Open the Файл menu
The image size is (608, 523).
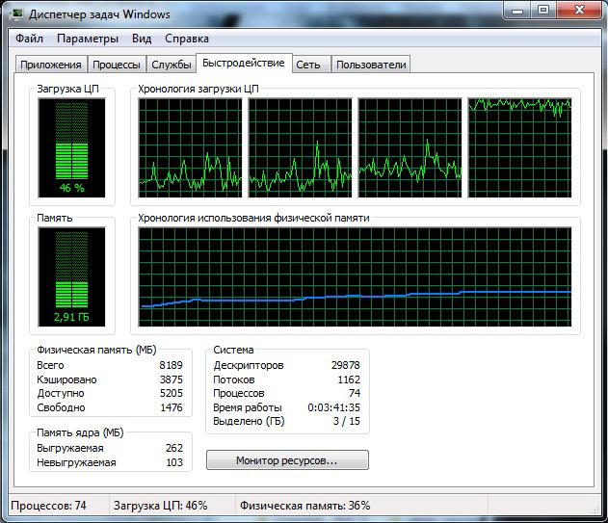click(29, 39)
